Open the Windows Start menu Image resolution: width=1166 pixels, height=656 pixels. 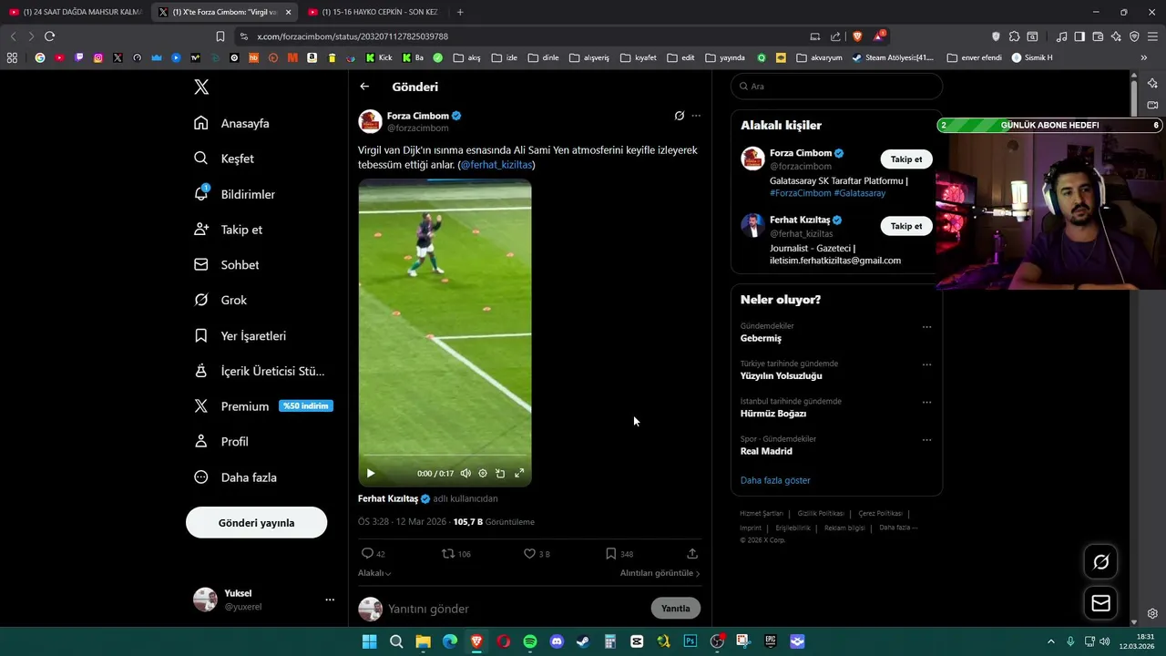(369, 641)
